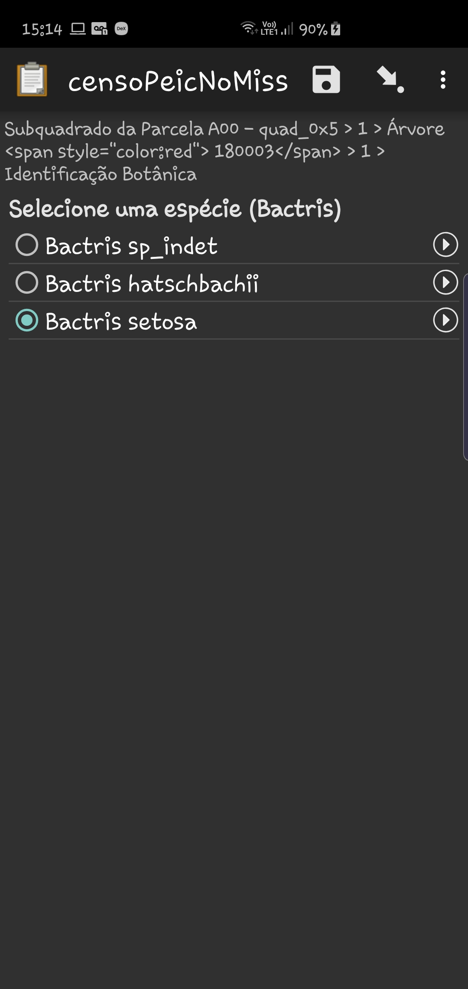The height and width of the screenshot is (989, 468).
Task: Tap the DeX notification icon
Action: [x=121, y=29]
